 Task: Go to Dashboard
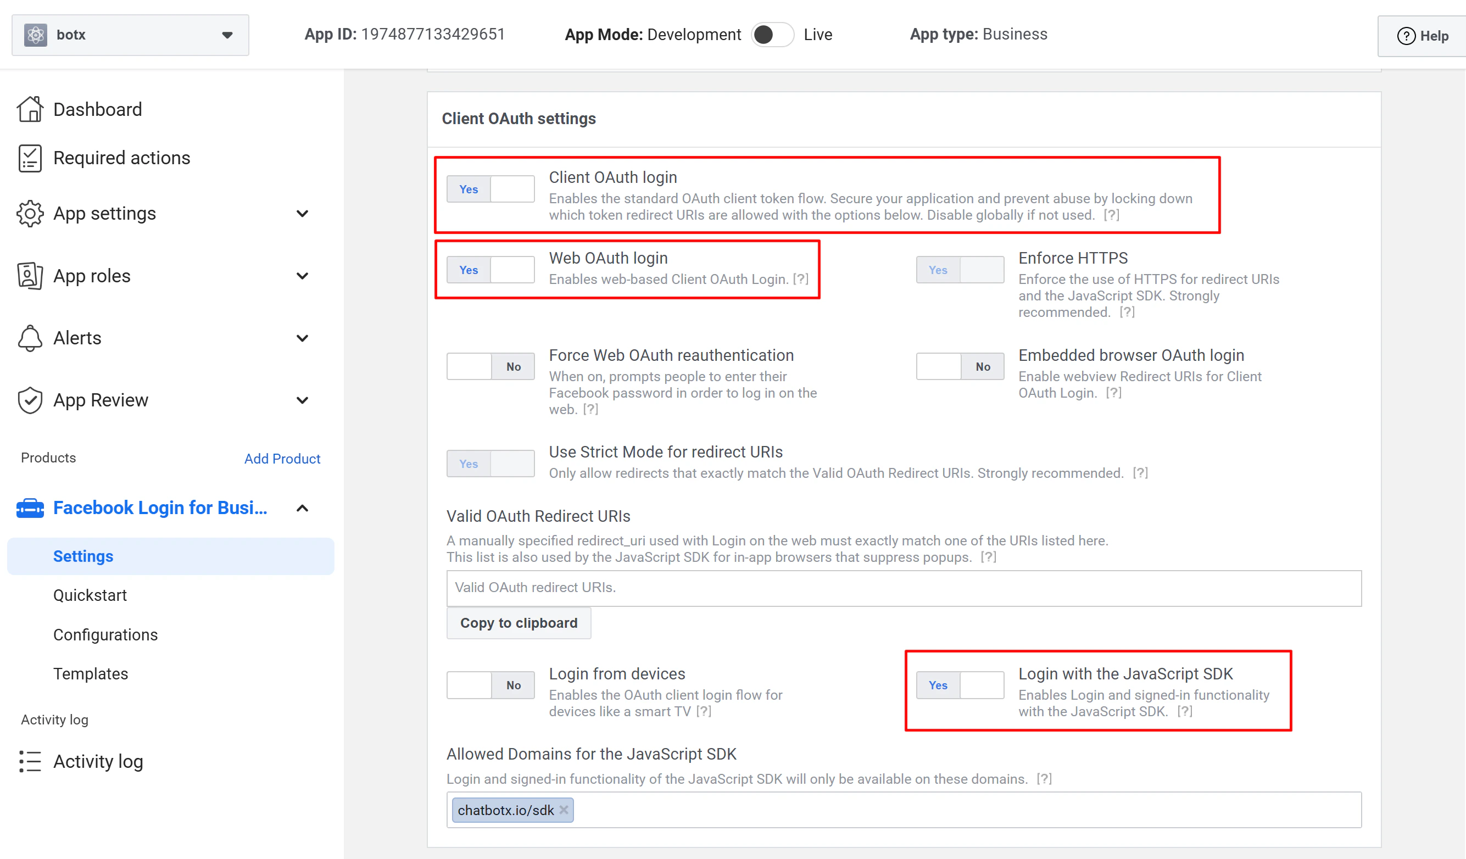pos(97,109)
